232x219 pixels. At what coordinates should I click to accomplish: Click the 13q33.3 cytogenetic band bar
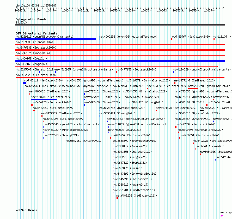click(120, 25)
